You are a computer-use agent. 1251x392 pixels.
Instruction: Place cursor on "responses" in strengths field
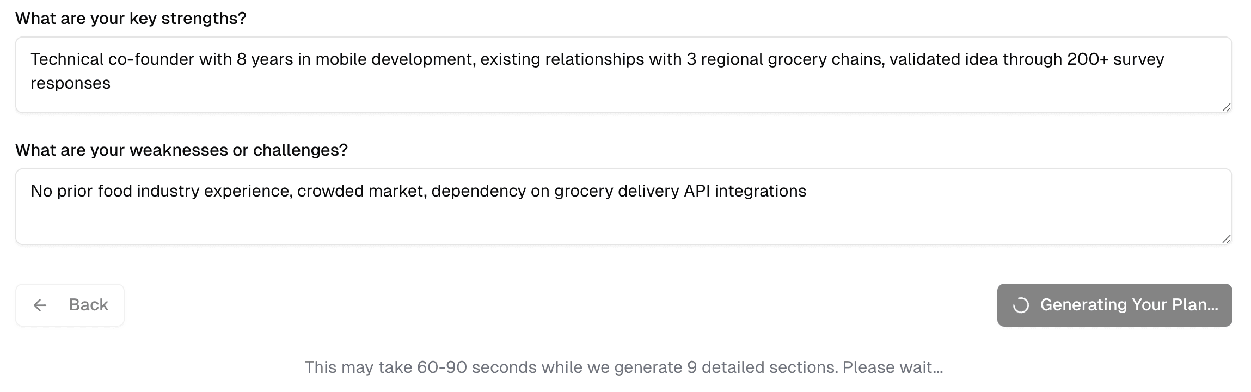tap(70, 83)
